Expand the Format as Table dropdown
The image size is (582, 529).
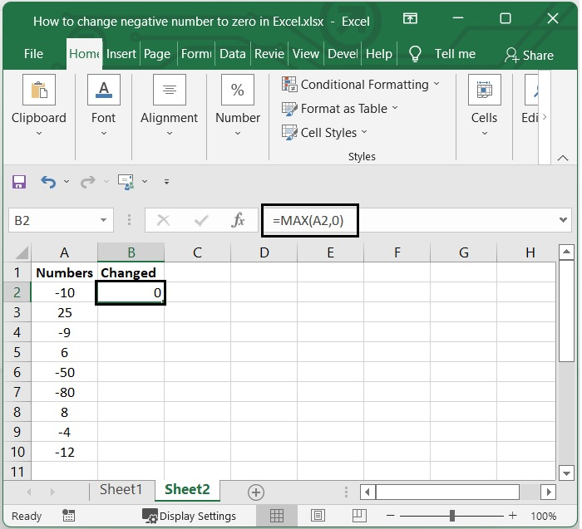pos(395,108)
